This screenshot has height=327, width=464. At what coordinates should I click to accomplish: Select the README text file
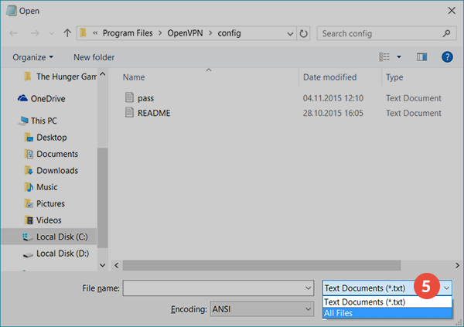(x=153, y=113)
